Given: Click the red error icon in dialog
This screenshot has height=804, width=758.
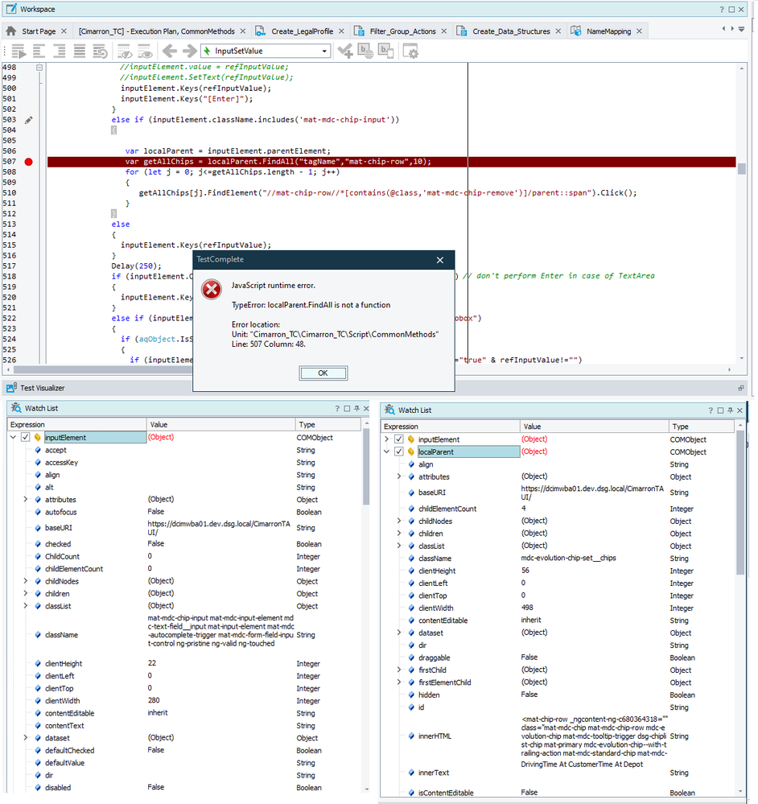Looking at the screenshot, I should pos(212,290).
